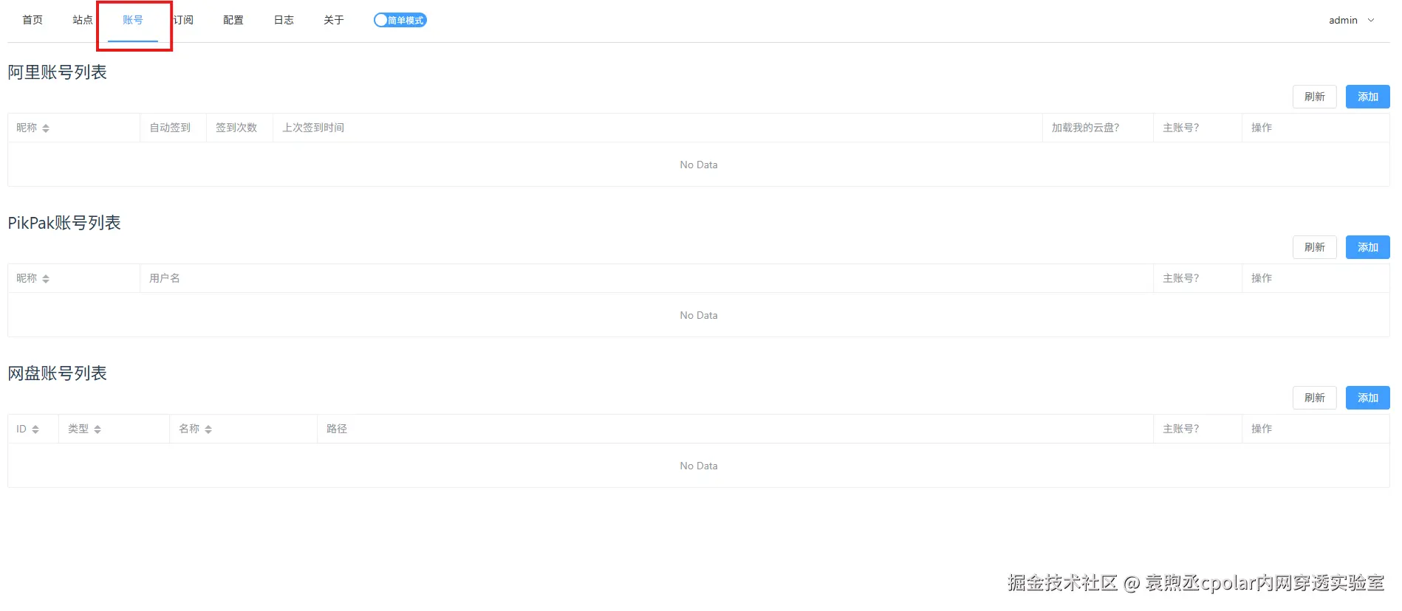Open the 关于 tab
1402x611 pixels.
click(x=334, y=20)
